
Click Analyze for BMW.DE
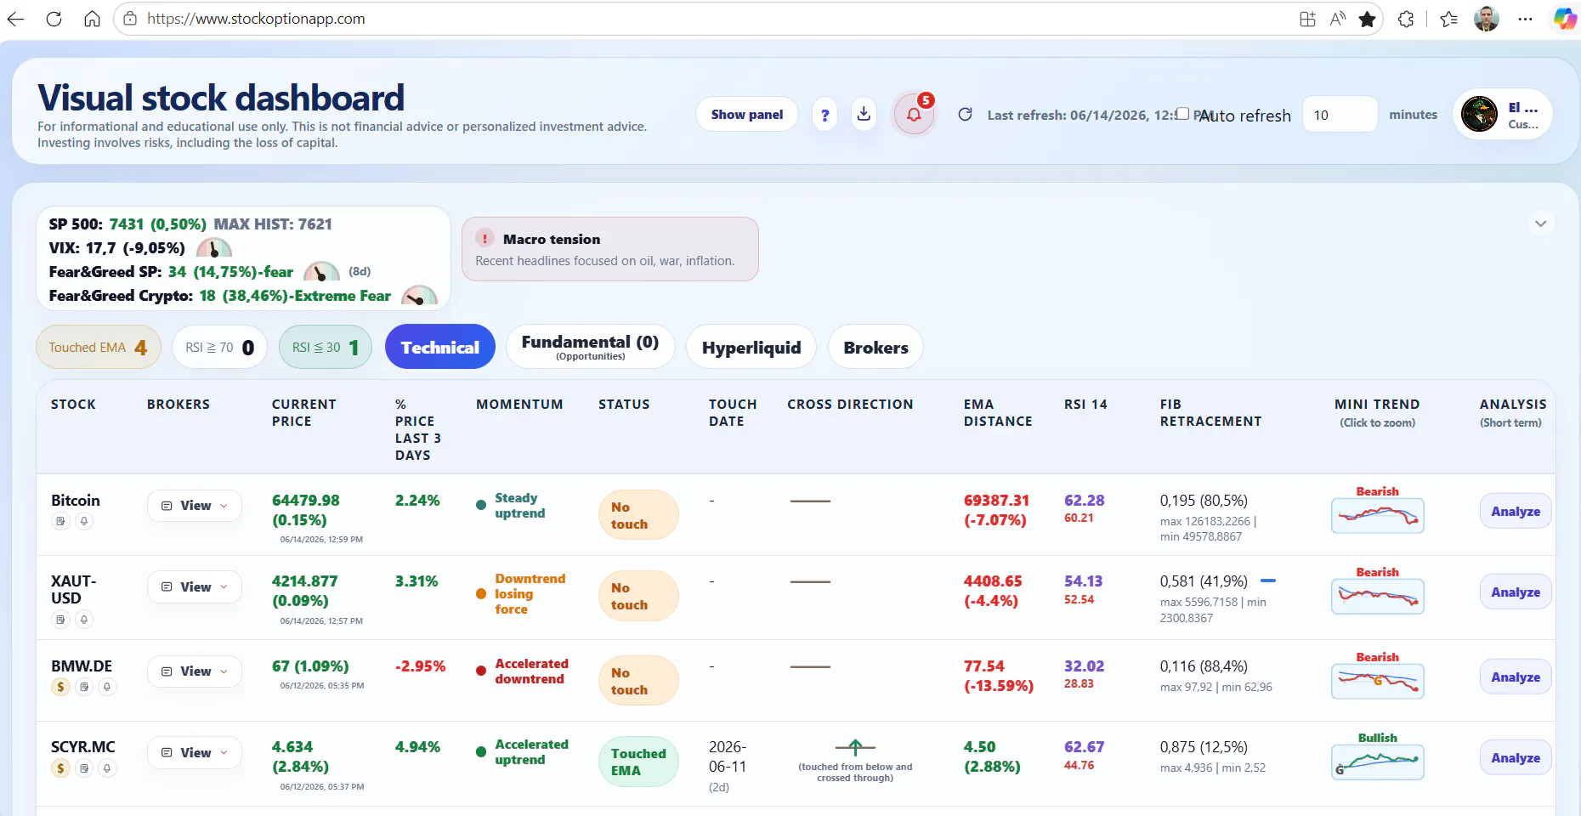1516,677
